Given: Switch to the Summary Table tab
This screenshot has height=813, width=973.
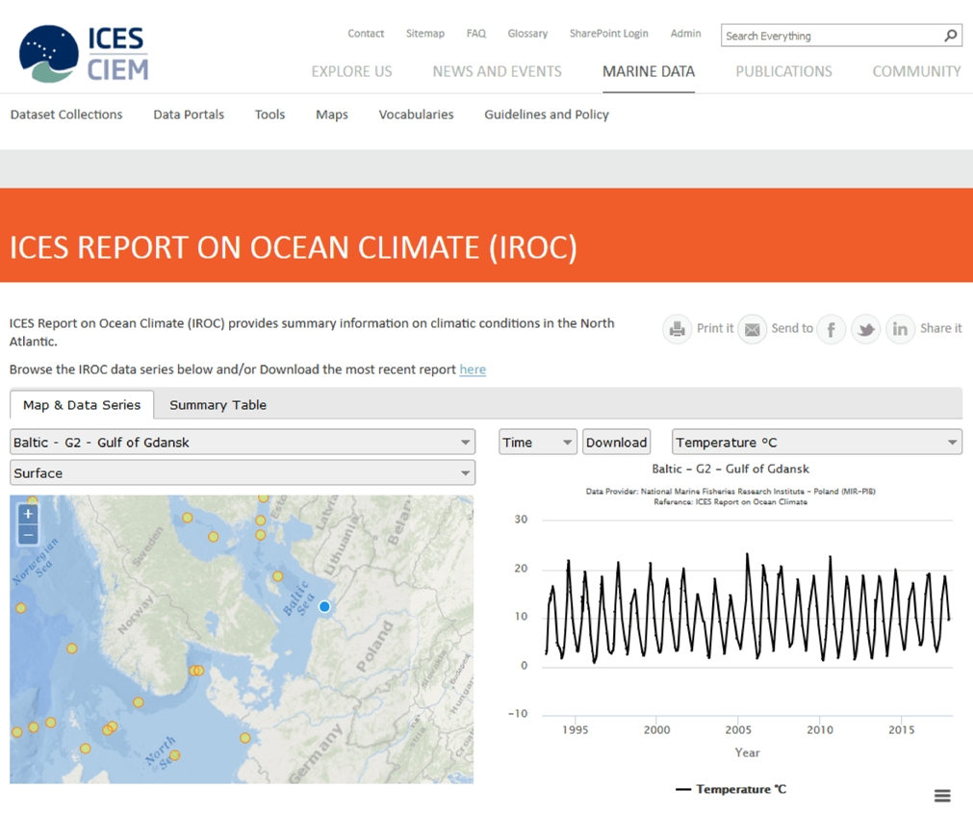Looking at the screenshot, I should tap(218, 405).
